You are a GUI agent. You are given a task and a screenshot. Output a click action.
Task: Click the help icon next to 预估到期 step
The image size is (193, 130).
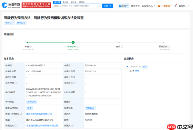pyautogui.click(x=169, y=47)
